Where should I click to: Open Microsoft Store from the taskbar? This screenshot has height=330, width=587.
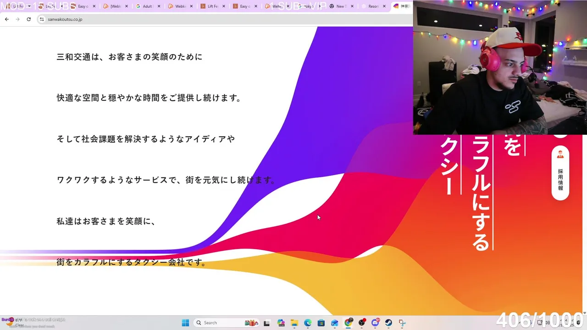click(x=321, y=323)
